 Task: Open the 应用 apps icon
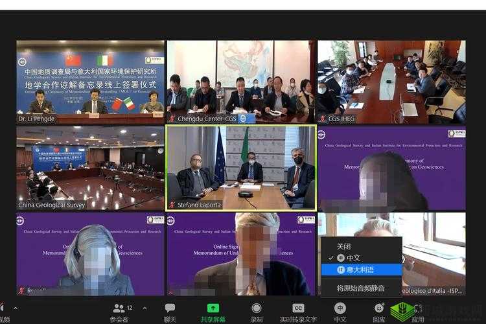pos(418,312)
